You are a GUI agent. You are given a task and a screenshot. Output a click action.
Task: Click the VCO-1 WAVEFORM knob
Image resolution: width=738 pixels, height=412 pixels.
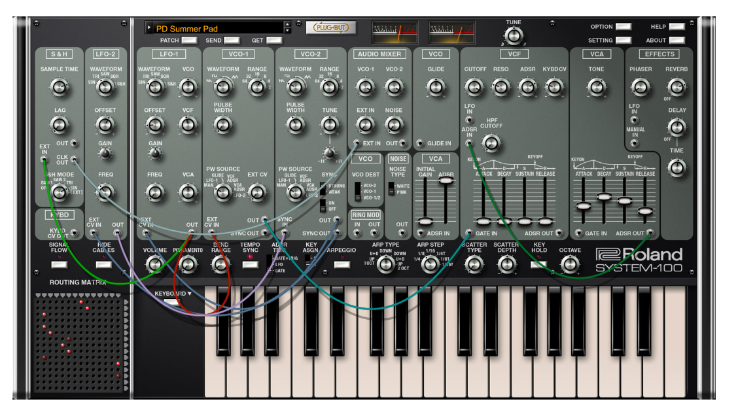click(x=222, y=87)
